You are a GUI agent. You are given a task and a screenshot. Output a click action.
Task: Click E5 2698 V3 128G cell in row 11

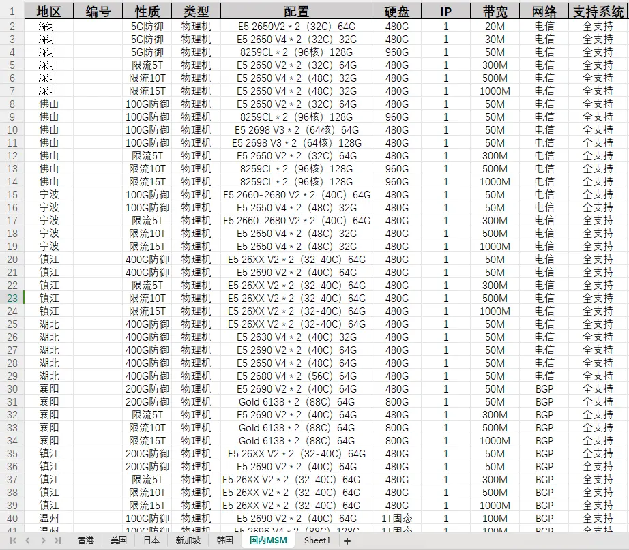tap(297, 142)
